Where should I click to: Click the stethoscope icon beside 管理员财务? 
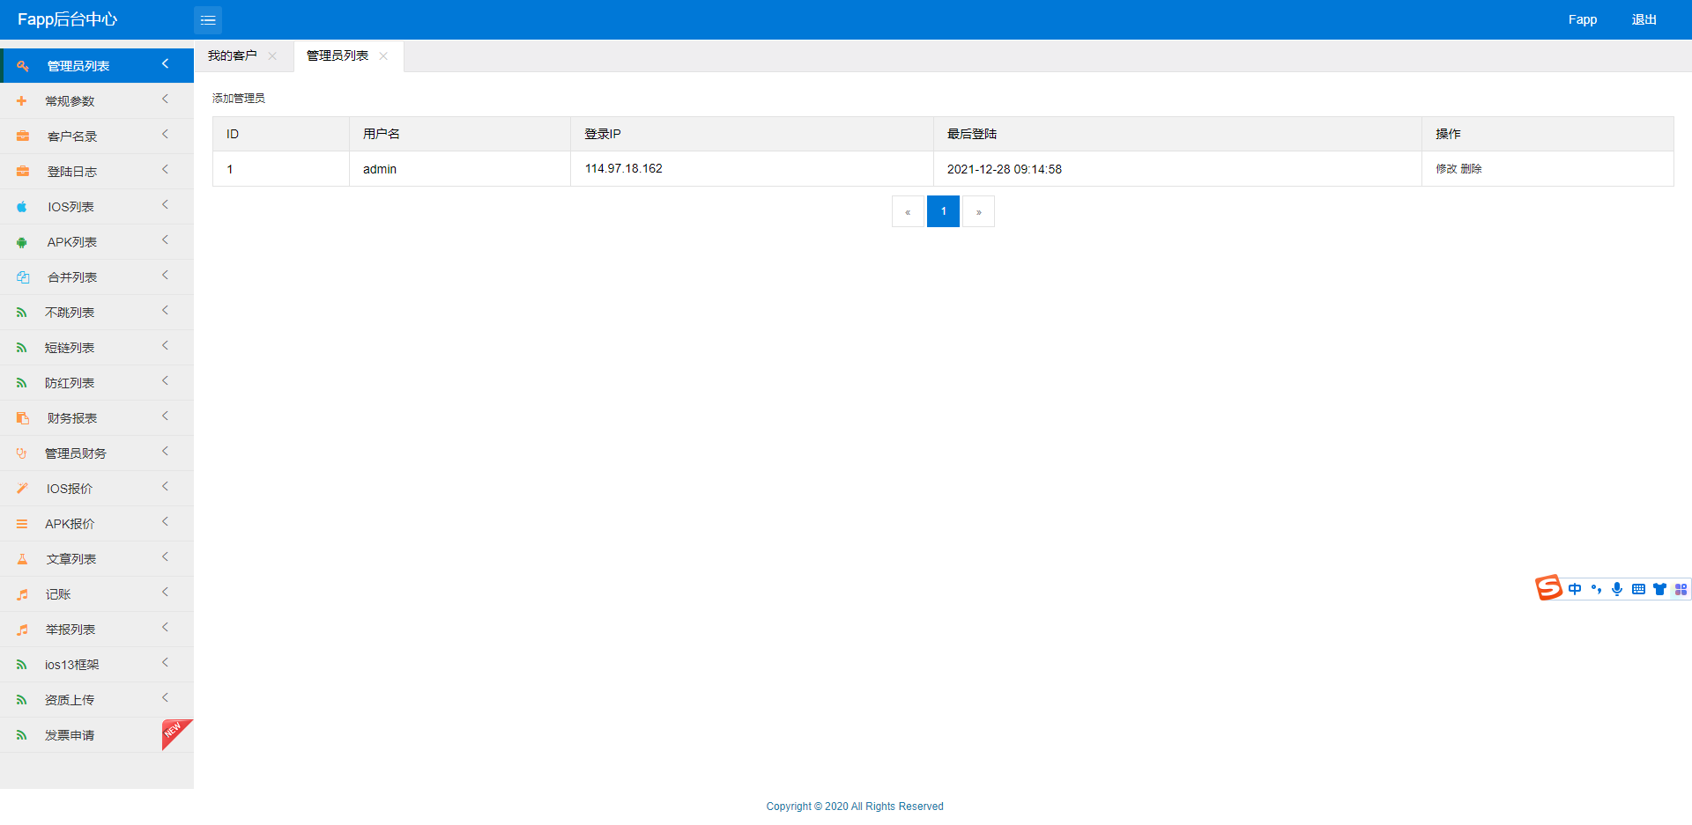(22, 453)
